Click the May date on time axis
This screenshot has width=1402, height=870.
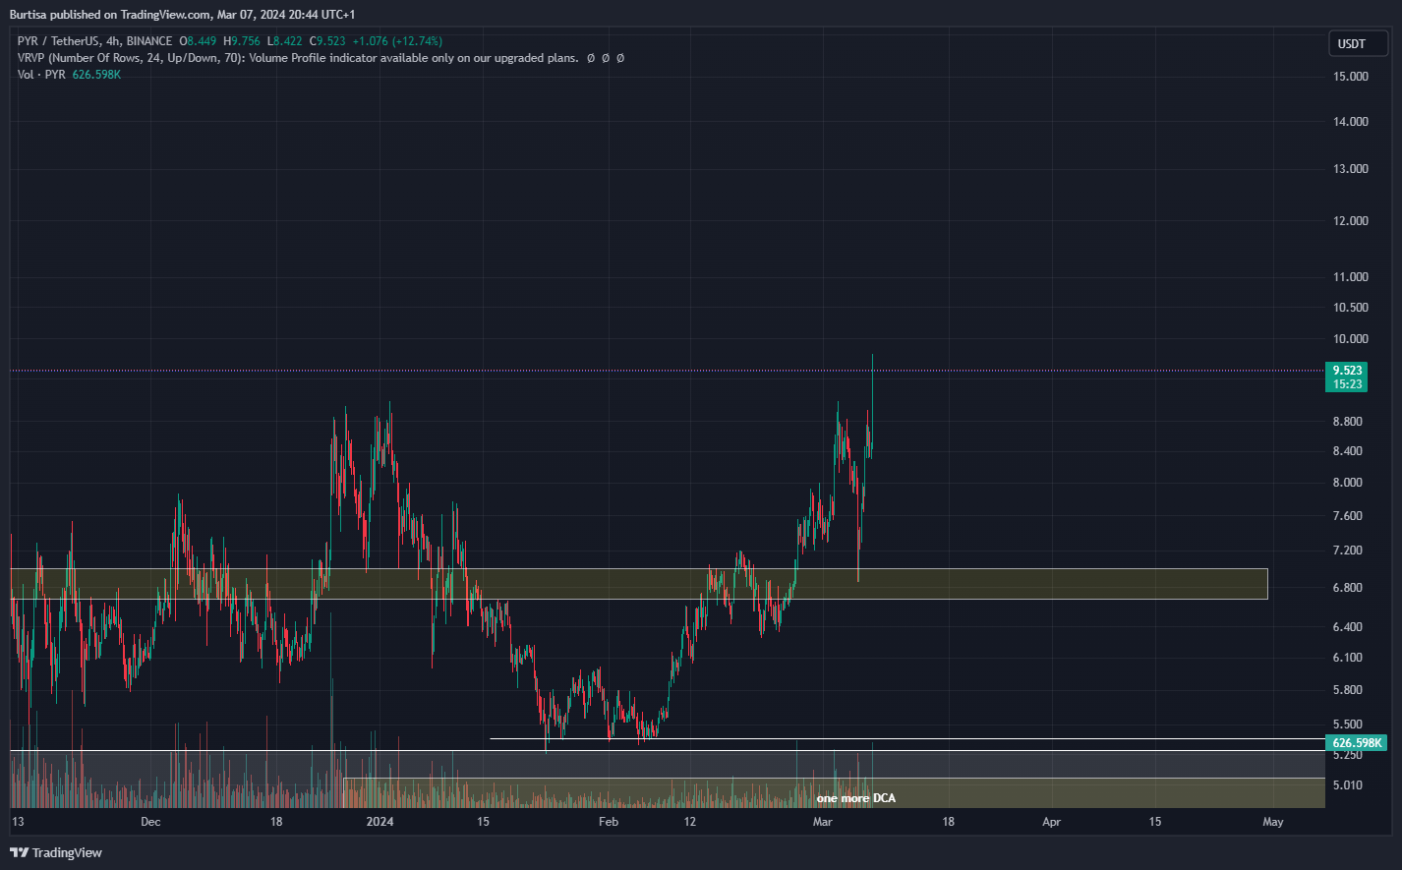pos(1273,822)
